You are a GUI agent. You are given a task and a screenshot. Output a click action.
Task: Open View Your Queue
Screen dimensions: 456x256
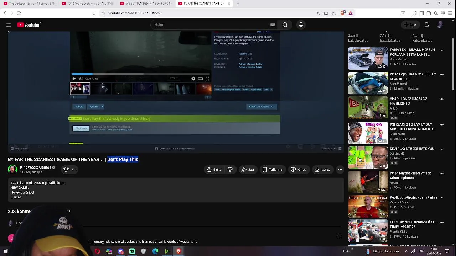261,107
